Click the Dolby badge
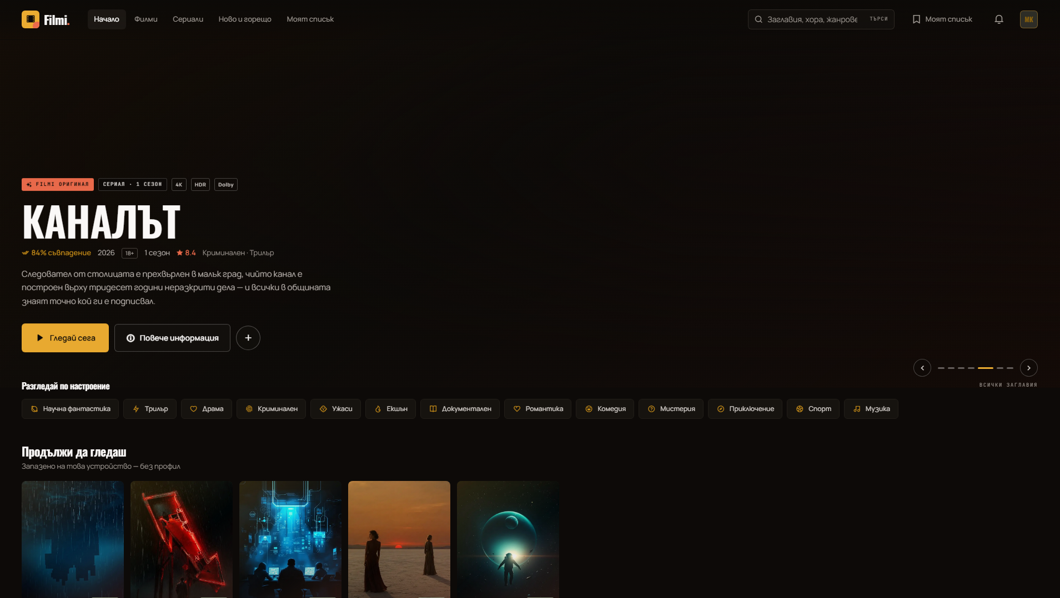The height and width of the screenshot is (598, 1060). pyautogui.click(x=226, y=185)
